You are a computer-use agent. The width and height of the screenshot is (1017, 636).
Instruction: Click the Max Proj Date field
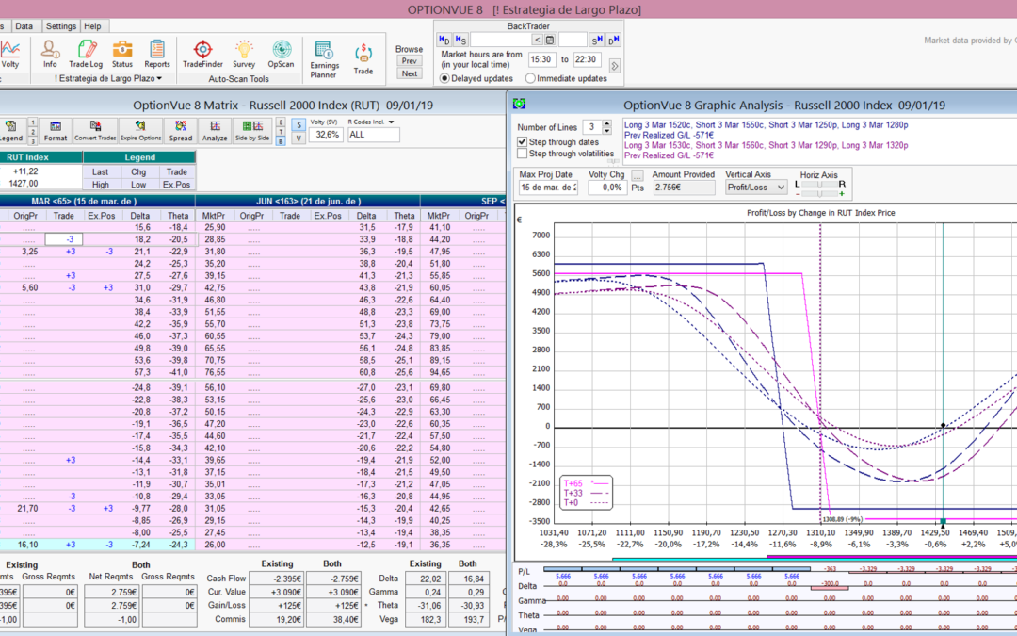tap(548, 188)
